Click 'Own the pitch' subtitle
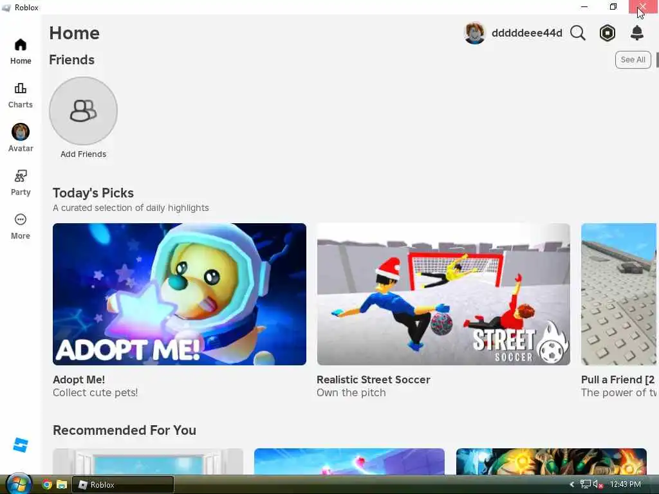Image resolution: width=659 pixels, height=494 pixels. pos(351,393)
